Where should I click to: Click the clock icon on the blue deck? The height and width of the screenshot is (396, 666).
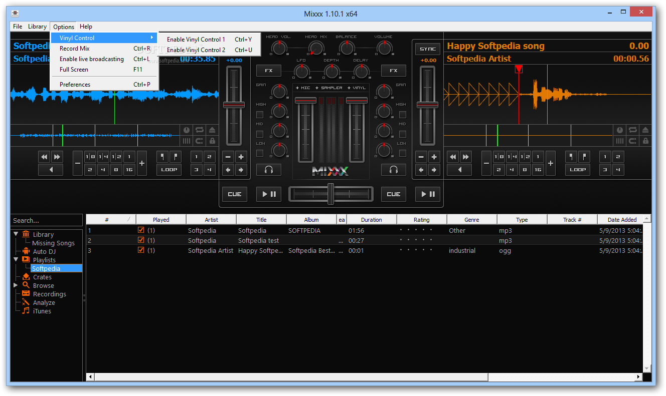click(x=186, y=130)
